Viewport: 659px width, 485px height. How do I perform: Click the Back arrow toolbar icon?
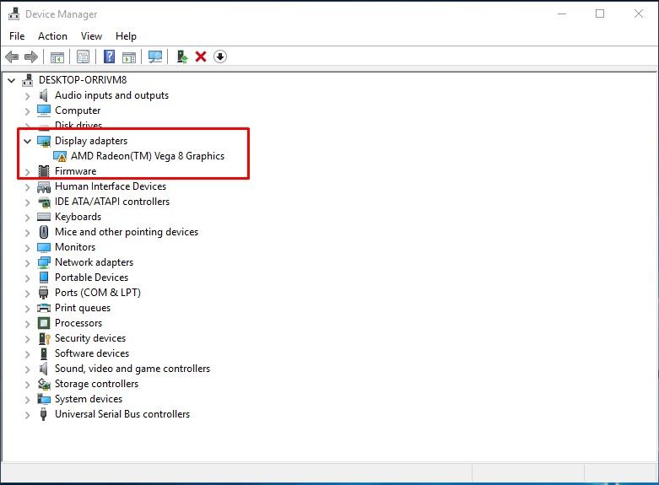click(x=12, y=57)
